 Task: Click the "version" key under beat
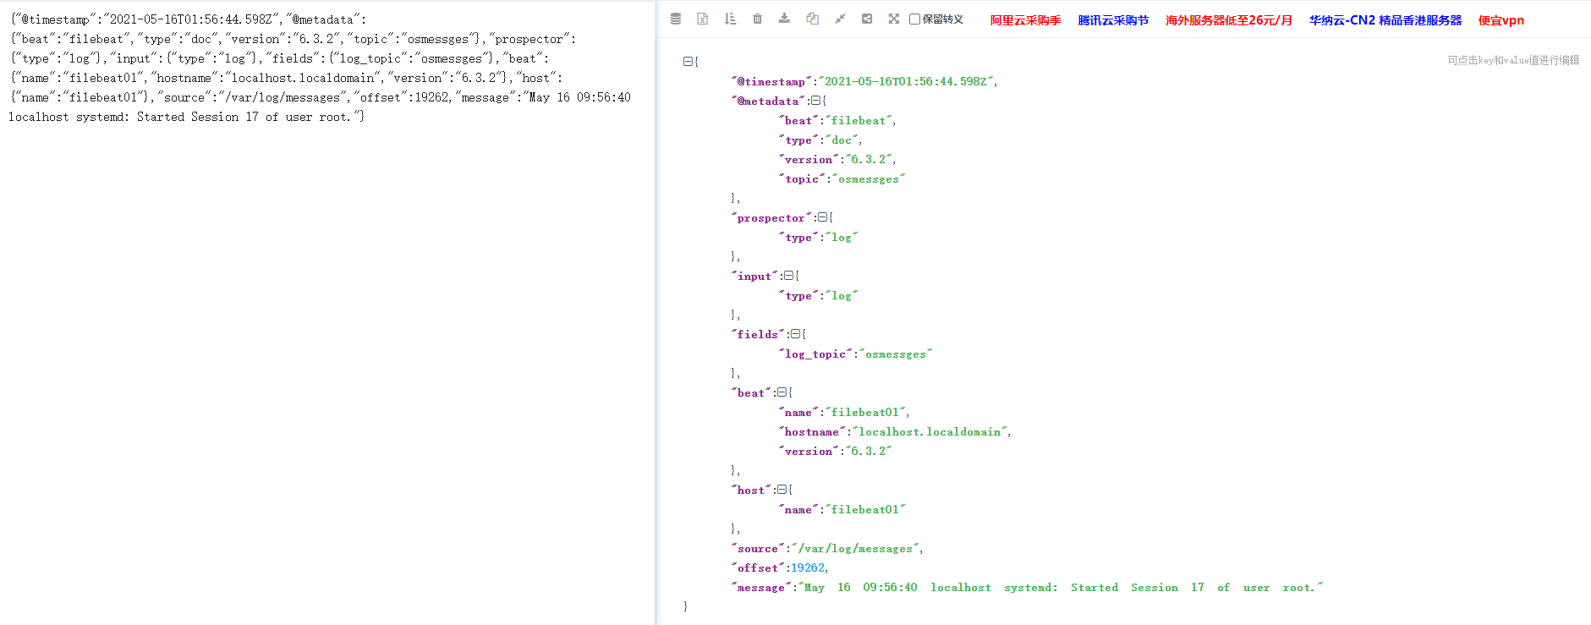[809, 451]
